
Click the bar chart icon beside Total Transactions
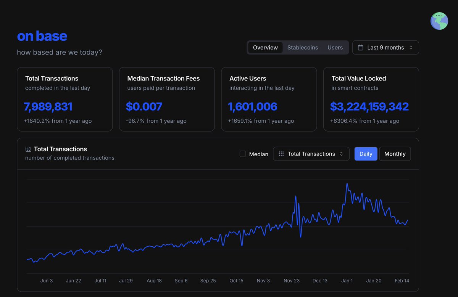[x=28, y=149]
